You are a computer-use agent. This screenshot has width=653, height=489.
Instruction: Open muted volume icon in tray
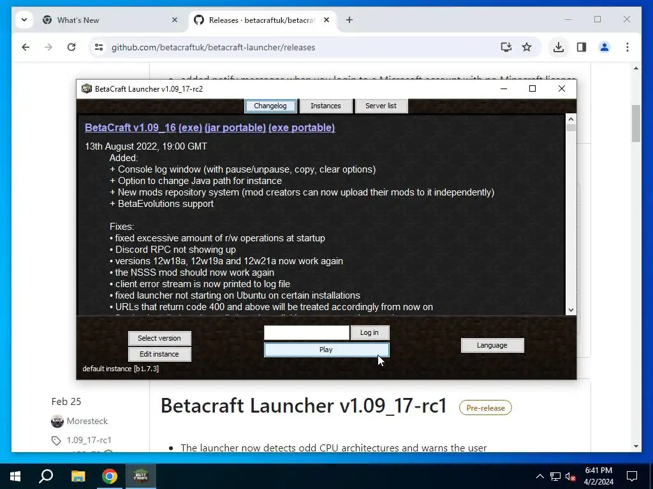(570, 476)
